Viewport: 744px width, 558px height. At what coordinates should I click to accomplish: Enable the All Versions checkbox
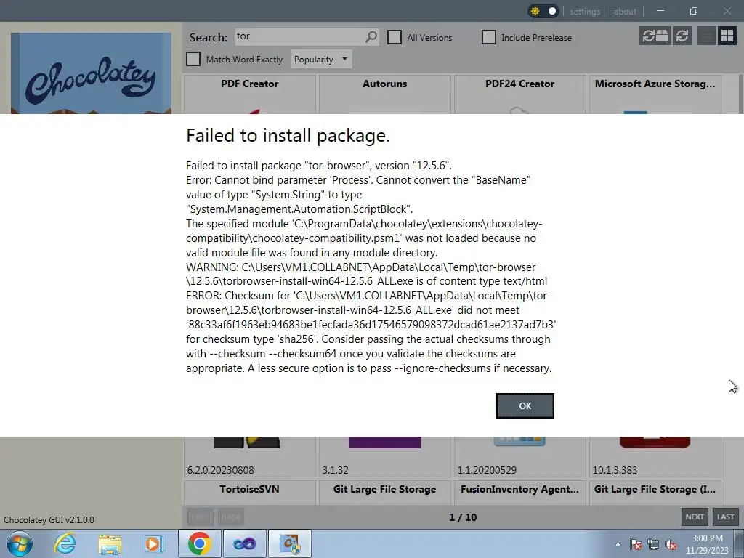[395, 37]
